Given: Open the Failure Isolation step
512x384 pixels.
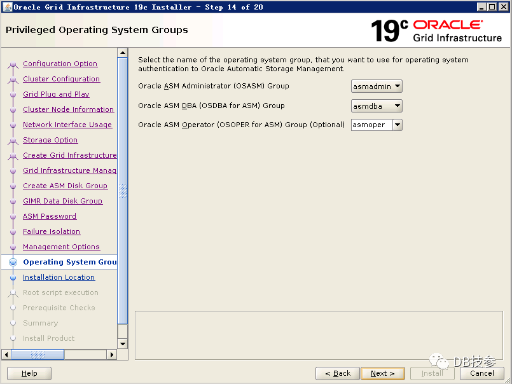Looking at the screenshot, I should coord(52,231).
